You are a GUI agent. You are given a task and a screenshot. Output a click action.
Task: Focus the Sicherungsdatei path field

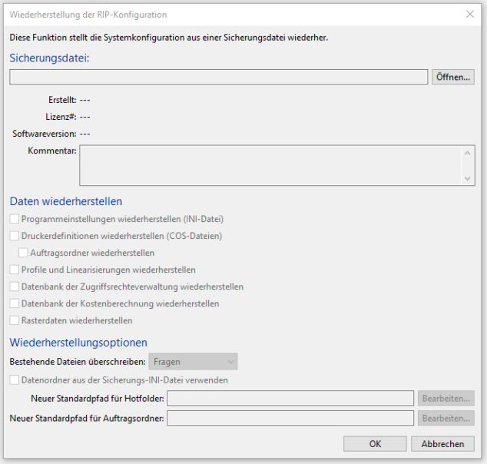click(219, 77)
